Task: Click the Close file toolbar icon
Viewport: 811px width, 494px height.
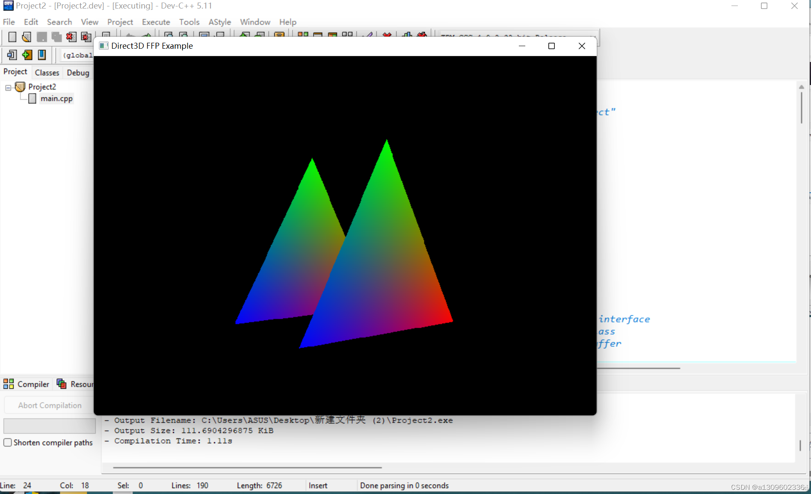Action: tap(71, 37)
